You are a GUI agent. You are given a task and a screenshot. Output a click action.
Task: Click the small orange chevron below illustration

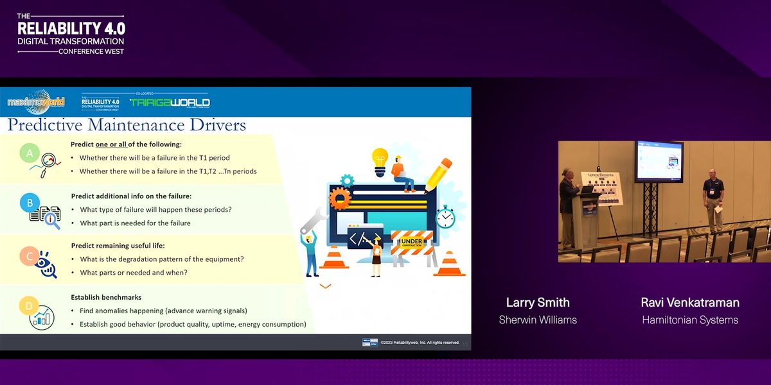click(326, 286)
